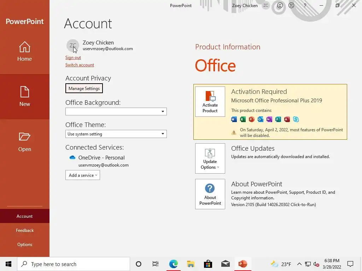The image size is (362, 271).
Task: Sign out of the account
Action: coord(73,58)
